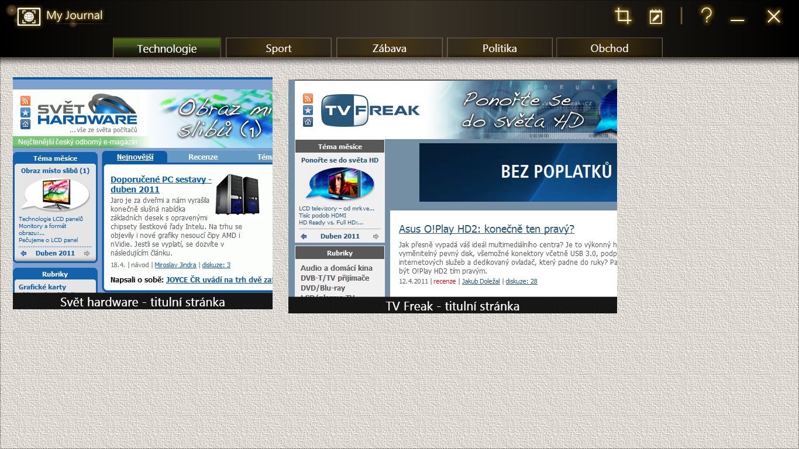This screenshot has width=799, height=449.
Task: Select the Recenze tab in Svět Hardware
Action: point(203,157)
